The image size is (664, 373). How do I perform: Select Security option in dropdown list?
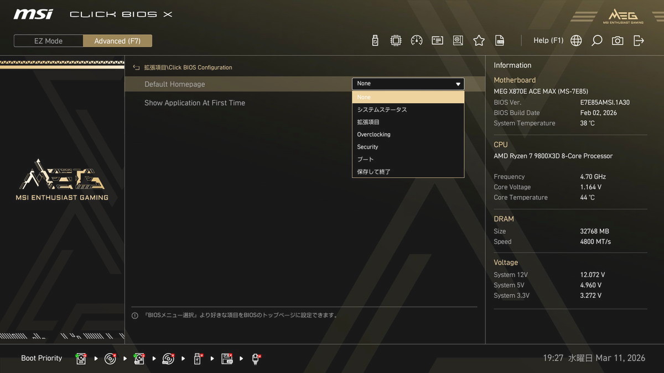[x=367, y=147]
